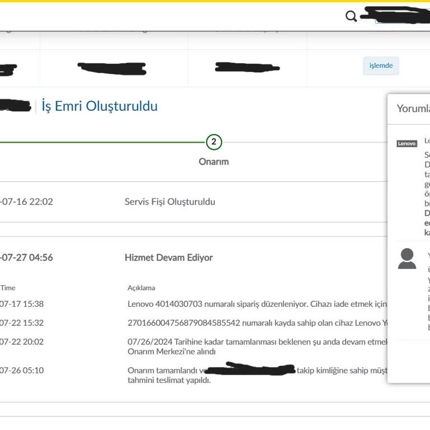This screenshot has width=430, height=430.
Task: Select the 'Servis Fişi Oluşturuldu' row
Action: pos(170,202)
